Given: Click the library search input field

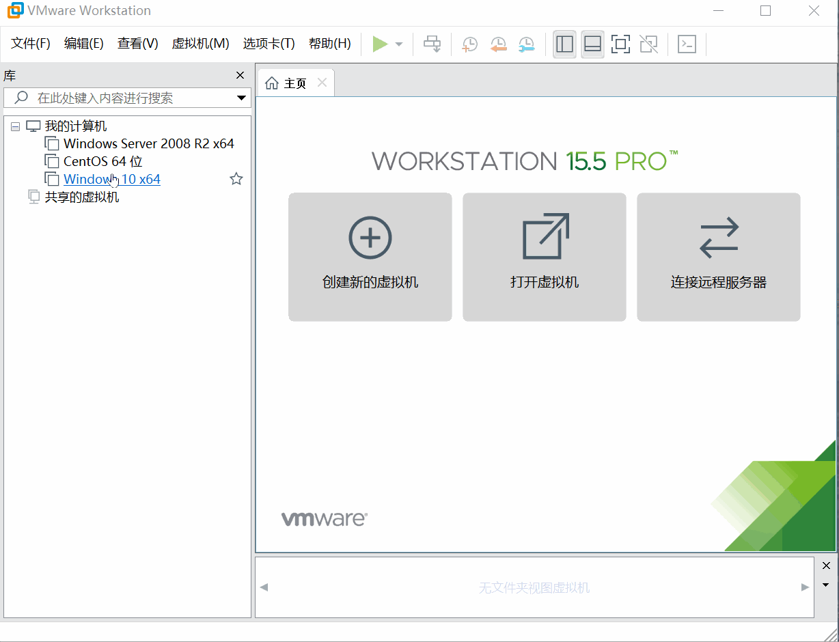Looking at the screenshot, I should [x=128, y=98].
